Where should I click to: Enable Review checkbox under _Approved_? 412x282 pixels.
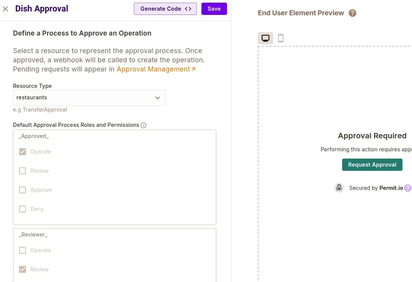pyautogui.click(x=23, y=171)
